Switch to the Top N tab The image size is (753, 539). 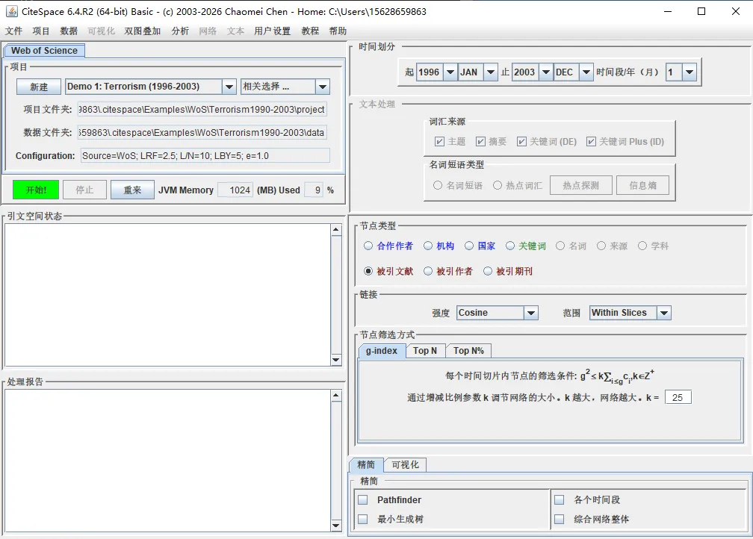tap(425, 351)
